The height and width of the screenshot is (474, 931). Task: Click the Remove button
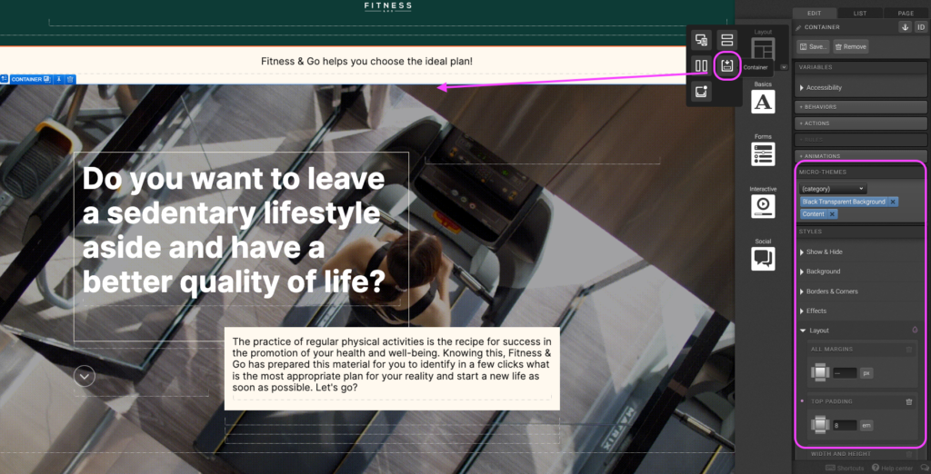(x=851, y=46)
